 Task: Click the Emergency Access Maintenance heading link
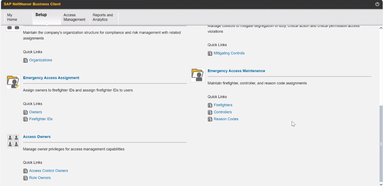click(236, 71)
